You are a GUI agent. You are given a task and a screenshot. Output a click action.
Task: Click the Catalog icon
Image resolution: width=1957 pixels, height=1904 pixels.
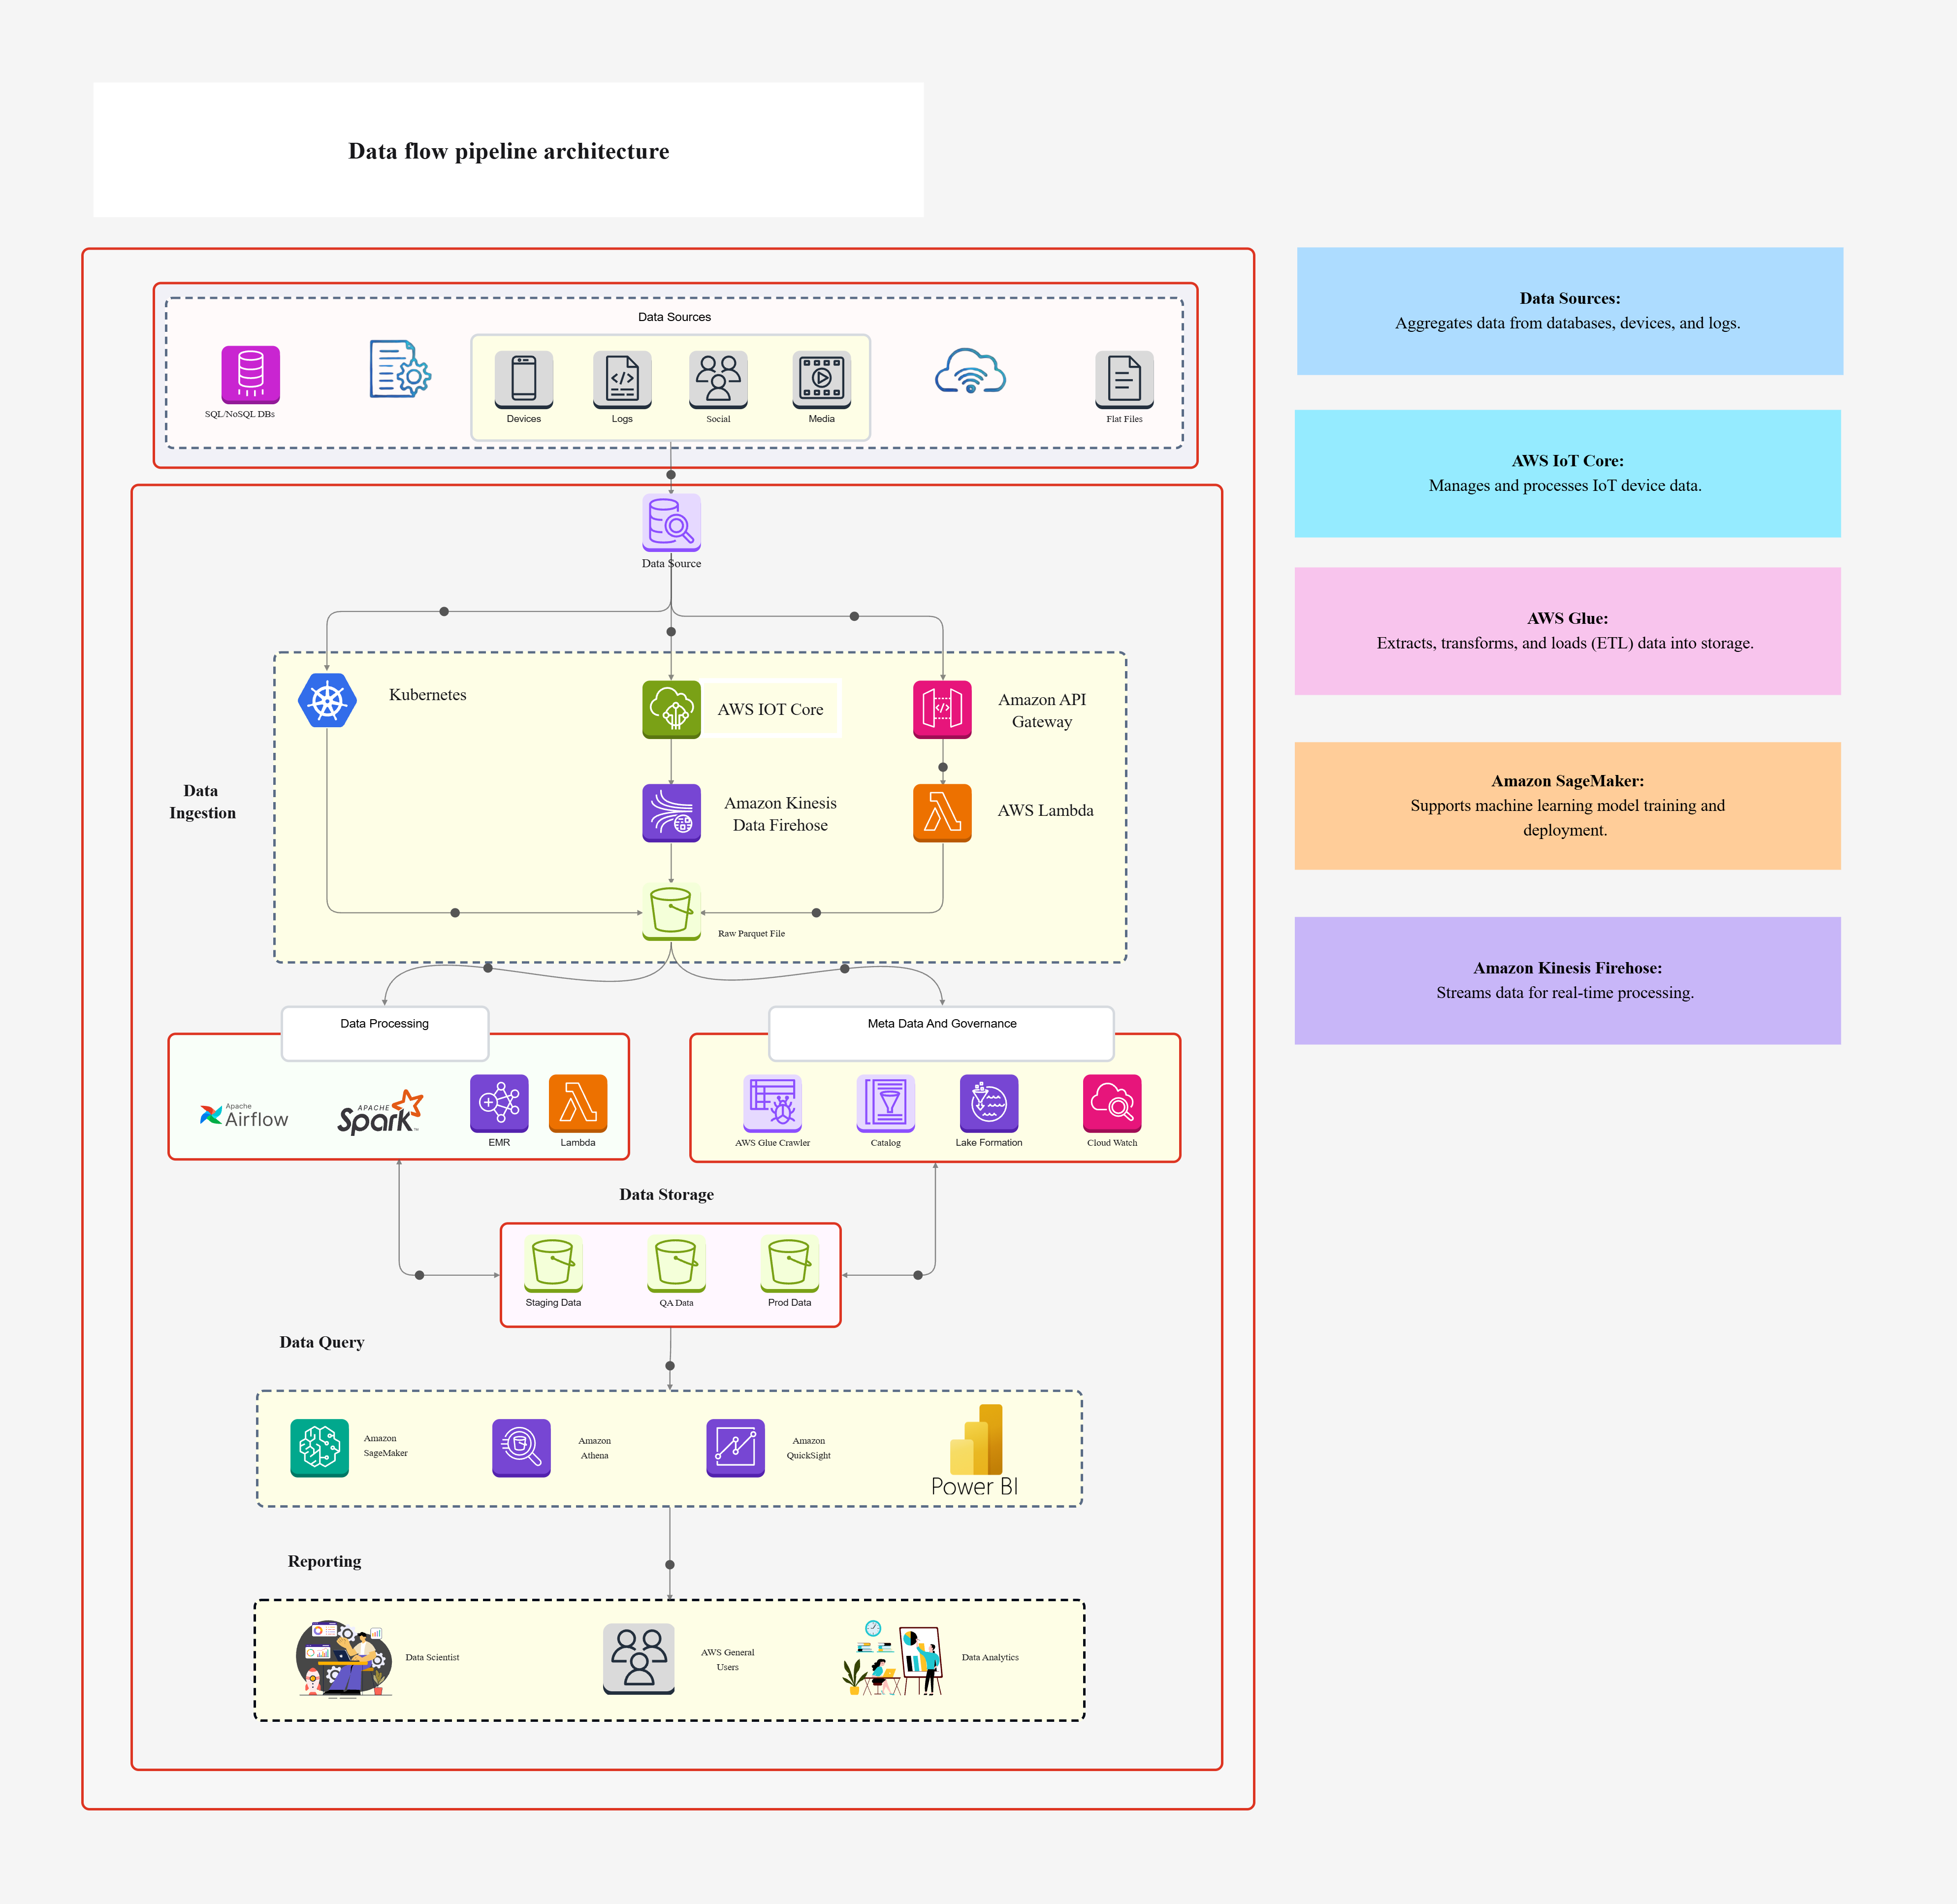(x=885, y=1103)
